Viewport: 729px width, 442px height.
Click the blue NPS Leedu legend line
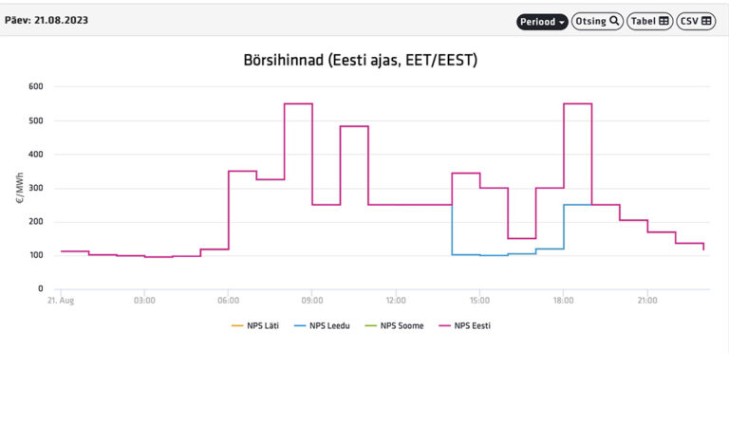pos(298,326)
